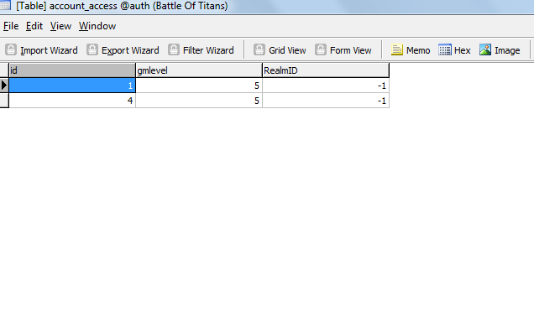Click the Image label
Viewport: 534px width, 327px height.
(507, 50)
